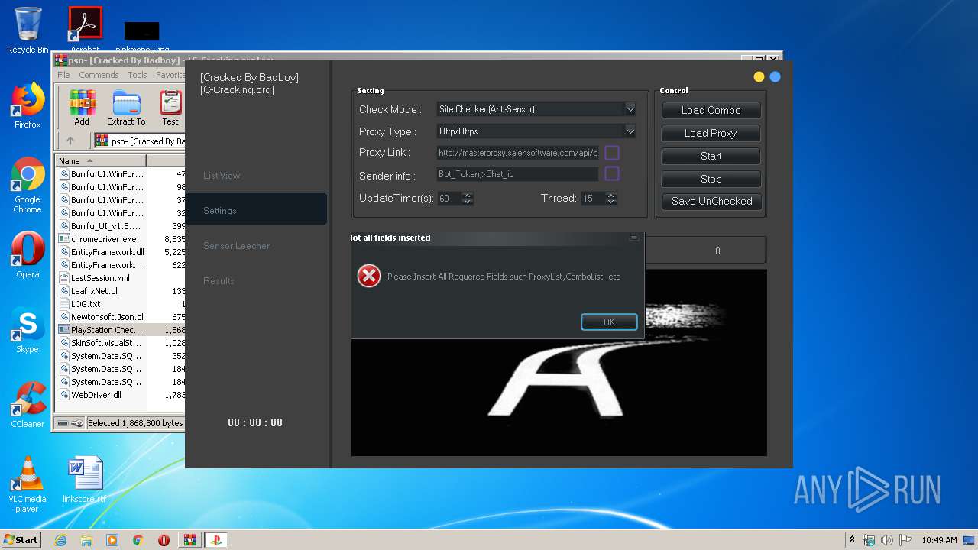Screen dimensions: 978x550
Task: Open Recycle Bin on the desktop
Action: (x=28, y=31)
